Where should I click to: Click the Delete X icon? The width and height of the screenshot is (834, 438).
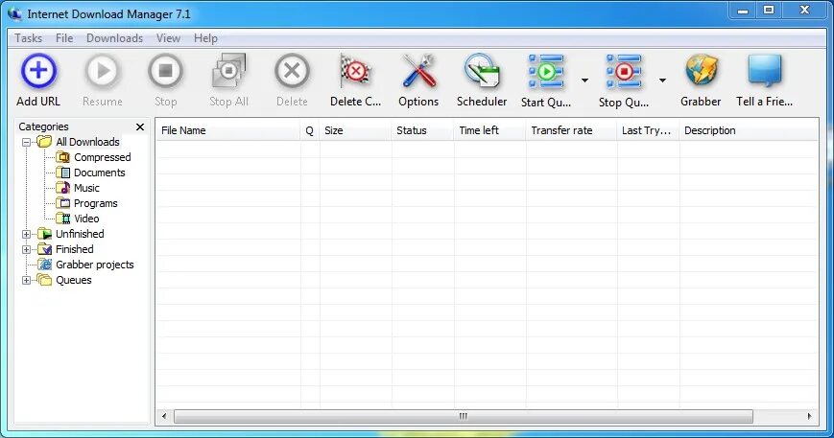point(292,71)
